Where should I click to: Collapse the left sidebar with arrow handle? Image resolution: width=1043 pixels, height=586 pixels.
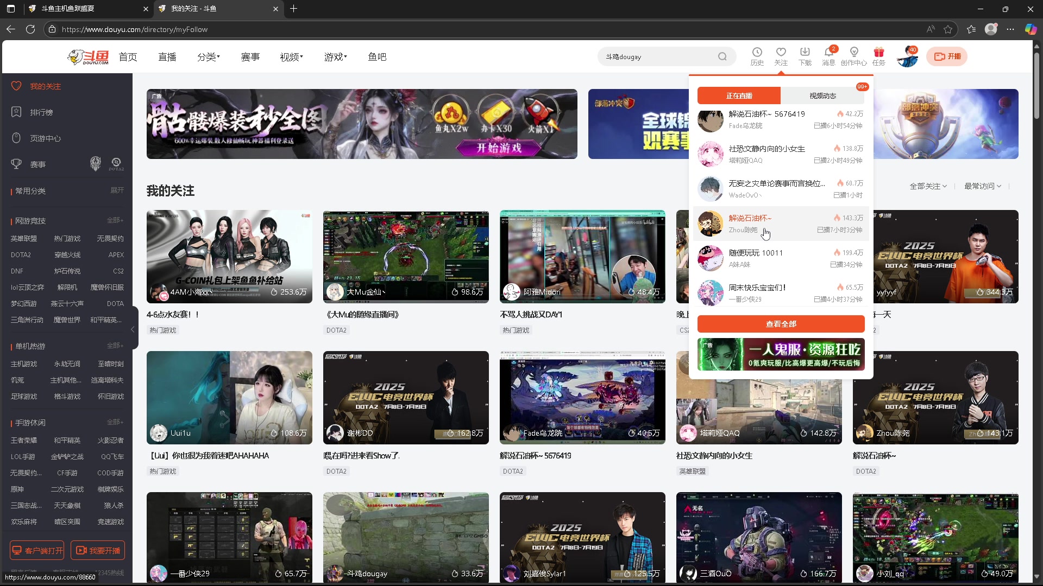click(x=133, y=329)
